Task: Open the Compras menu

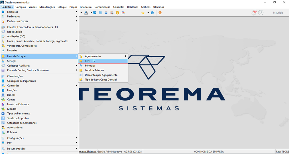Action: tap(21, 7)
